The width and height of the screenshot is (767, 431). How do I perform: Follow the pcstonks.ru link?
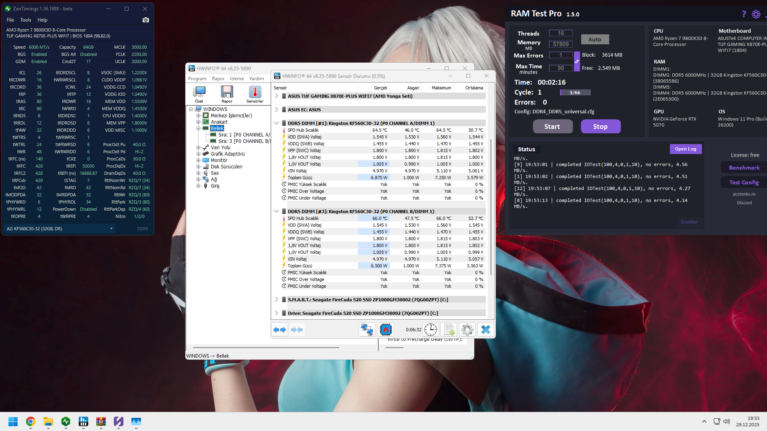pos(744,194)
